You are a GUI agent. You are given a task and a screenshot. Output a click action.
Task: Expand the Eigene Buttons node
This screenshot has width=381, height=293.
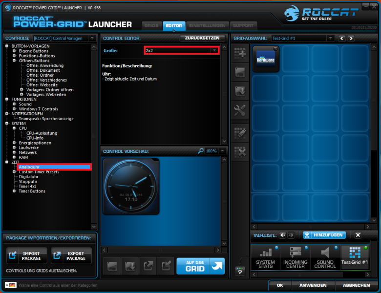point(14,51)
